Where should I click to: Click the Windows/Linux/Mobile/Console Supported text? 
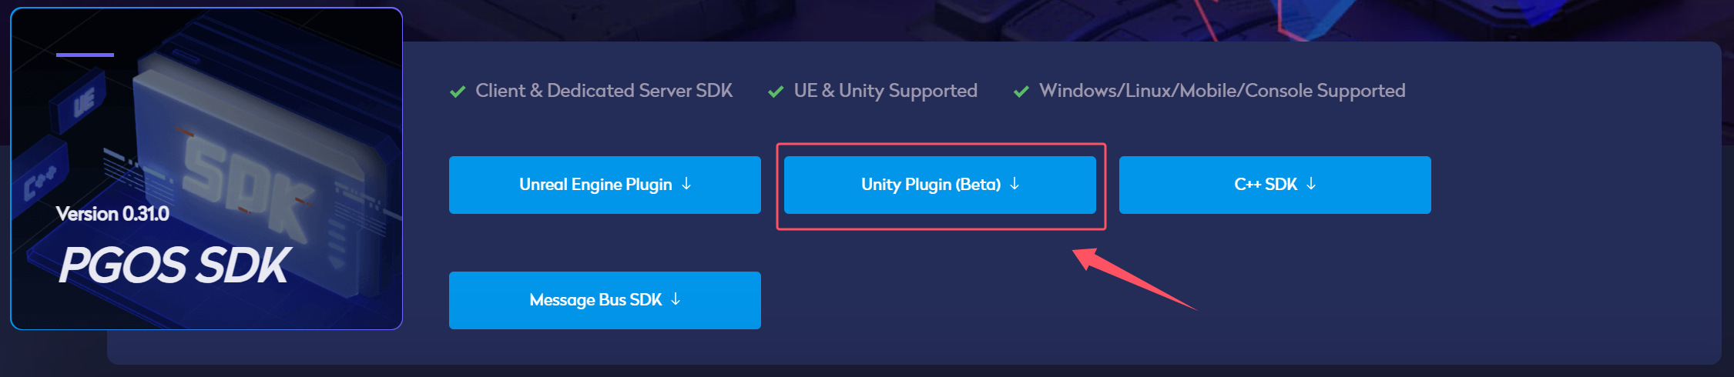click(1223, 91)
